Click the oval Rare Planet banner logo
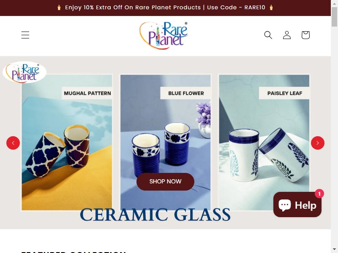Image resolution: width=338 pixels, height=253 pixels. [x=25, y=72]
